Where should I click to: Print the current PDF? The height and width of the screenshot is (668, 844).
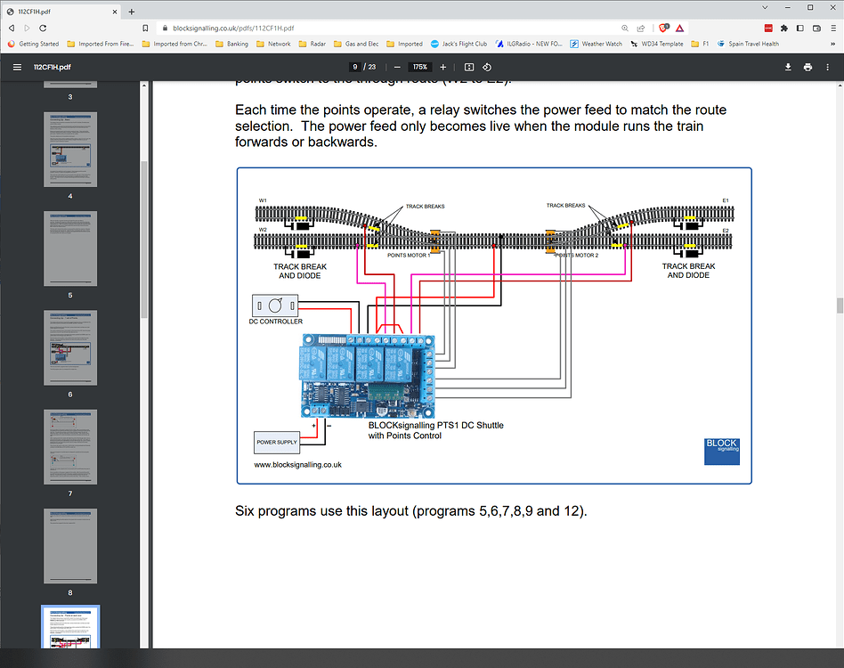coord(807,67)
